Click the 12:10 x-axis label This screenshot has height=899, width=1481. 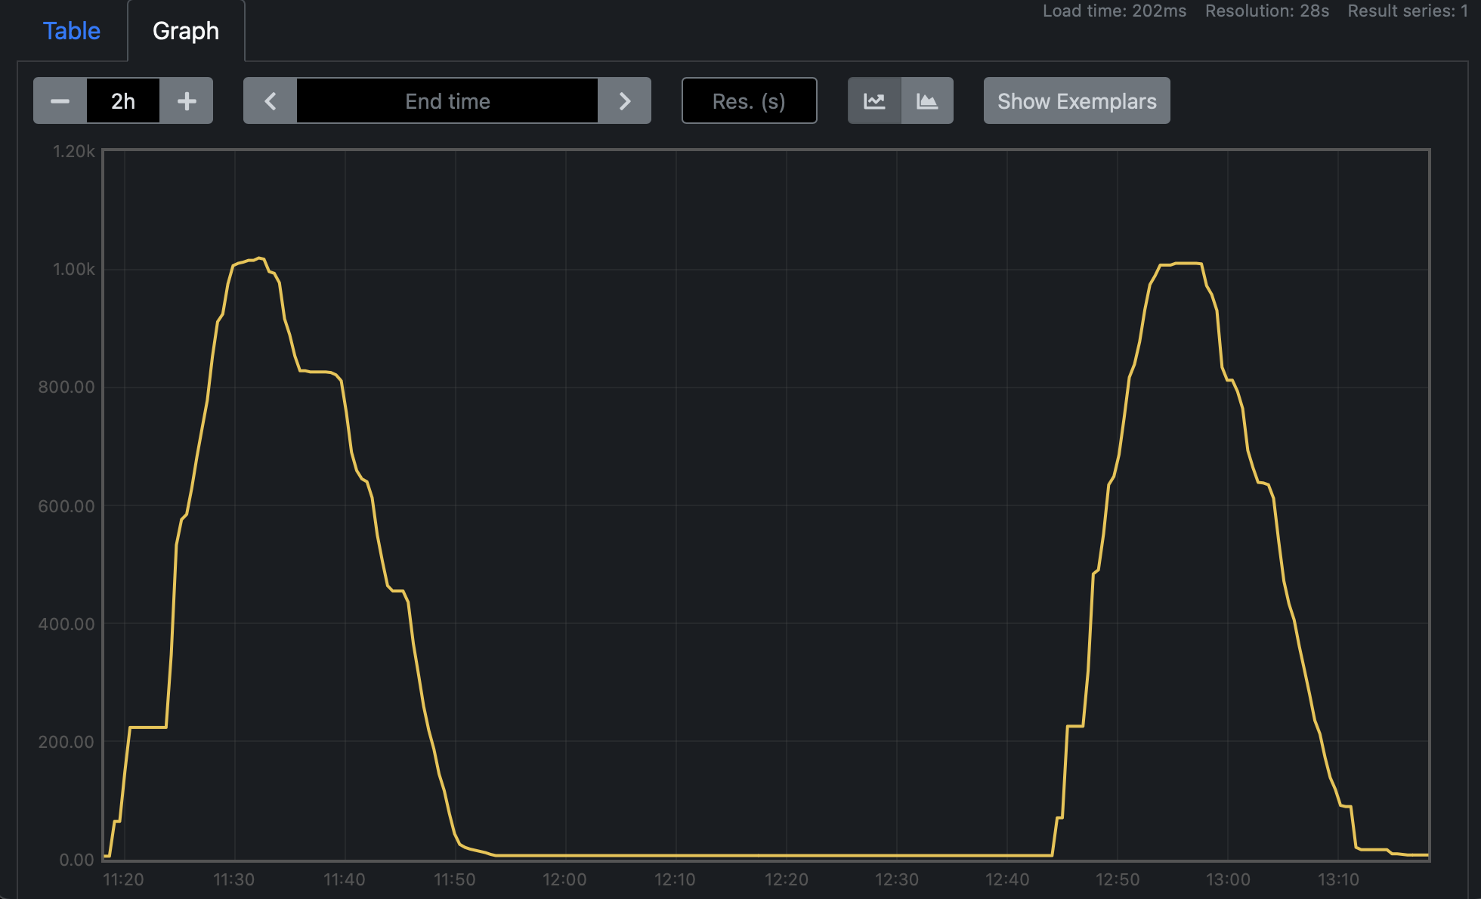tap(675, 879)
